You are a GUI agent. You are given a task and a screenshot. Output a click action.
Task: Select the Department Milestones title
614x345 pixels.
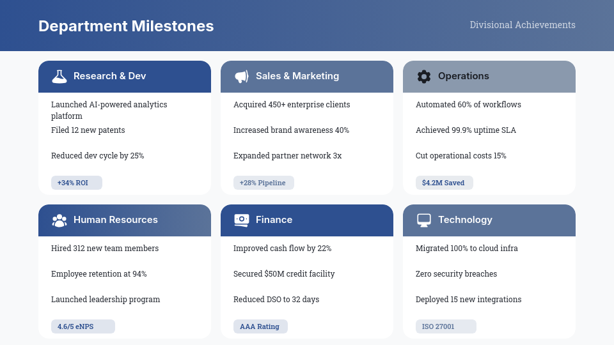coord(126,26)
